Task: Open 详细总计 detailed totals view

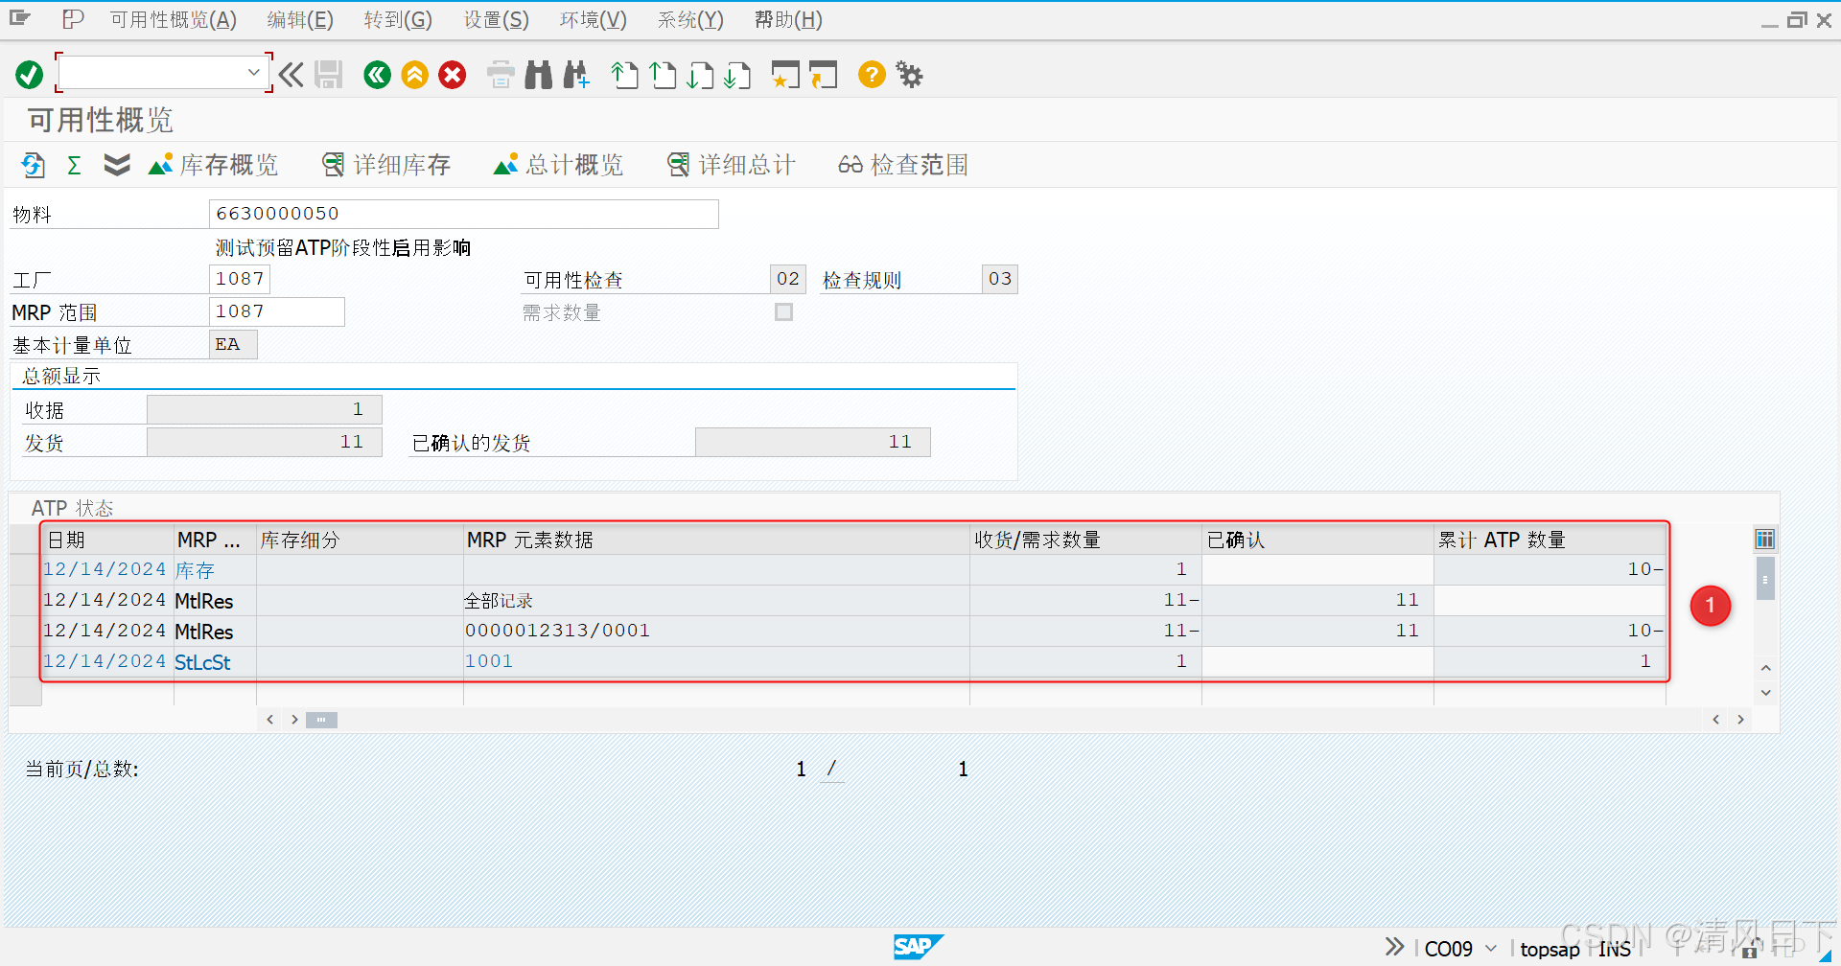Action: tap(731, 164)
